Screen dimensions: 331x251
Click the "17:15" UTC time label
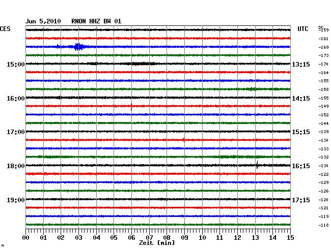point(301,200)
